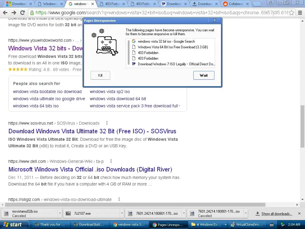Click the new tab button
The height and width of the screenshot is (229, 305).
tap(257, 4)
